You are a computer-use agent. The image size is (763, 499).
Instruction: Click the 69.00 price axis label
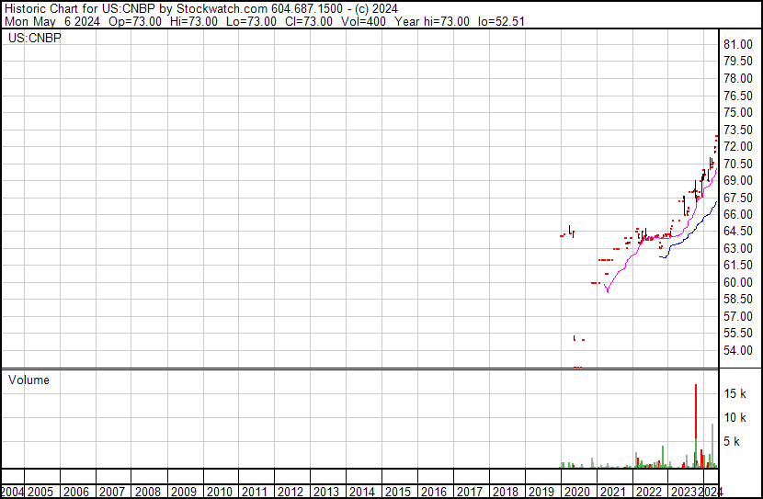(737, 180)
